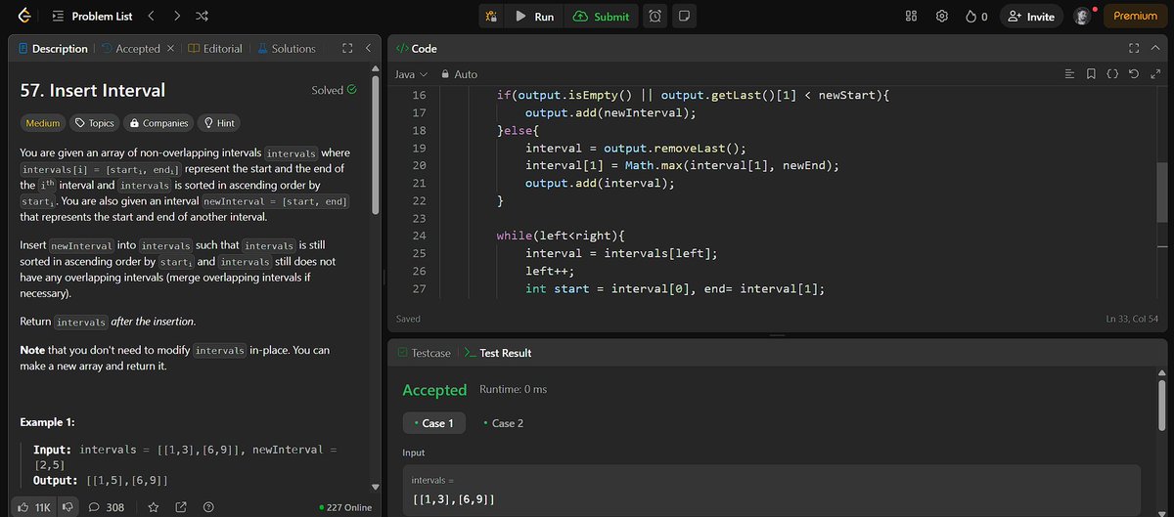The image size is (1174, 517).
Task: Fold the Code panel upward
Action: (x=1154, y=48)
